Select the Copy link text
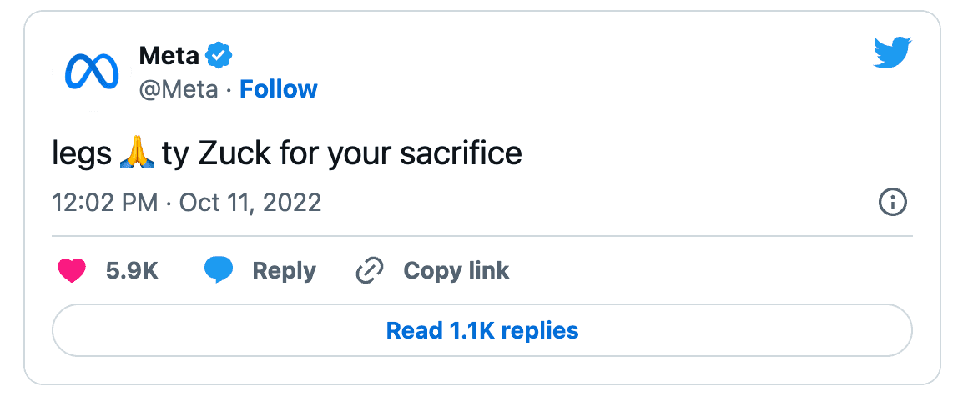The height and width of the screenshot is (397, 963). coord(456,270)
